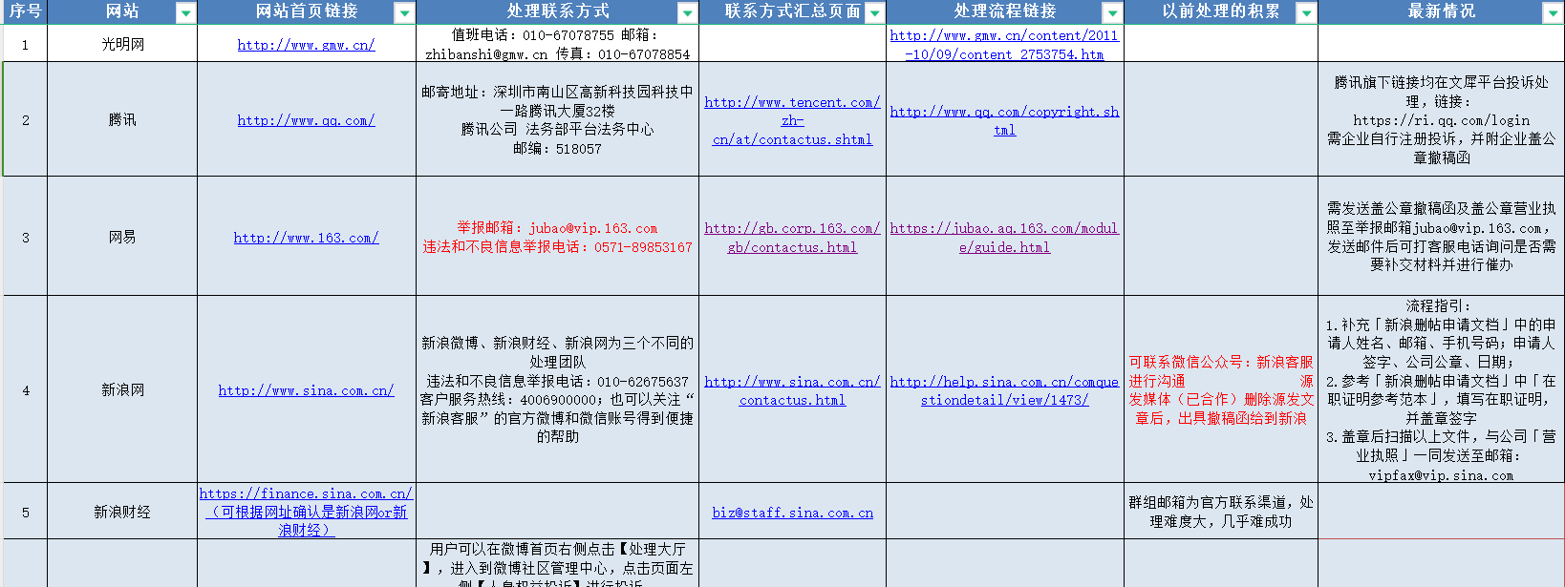
Task: Select the 光明网 website name cell
Action: [x=122, y=44]
